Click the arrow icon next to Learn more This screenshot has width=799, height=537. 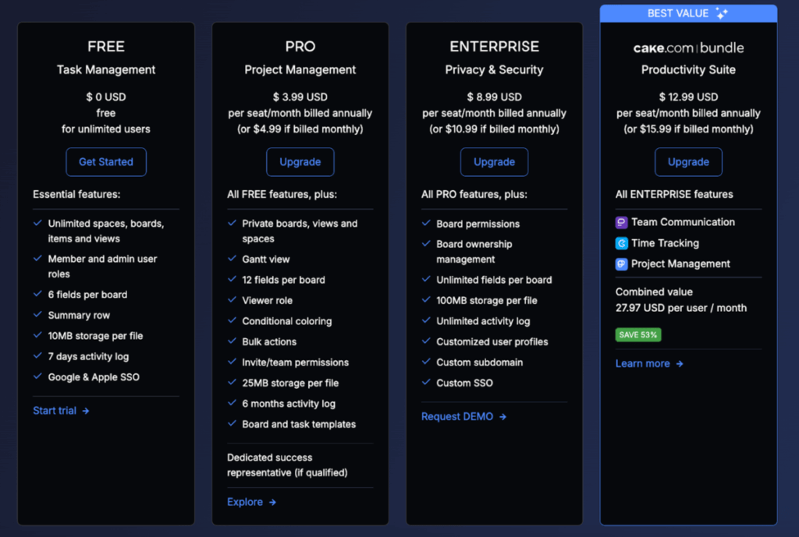coord(680,364)
